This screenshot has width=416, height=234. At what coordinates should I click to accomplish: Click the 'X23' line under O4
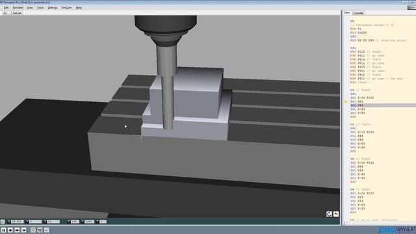(x=357, y=197)
